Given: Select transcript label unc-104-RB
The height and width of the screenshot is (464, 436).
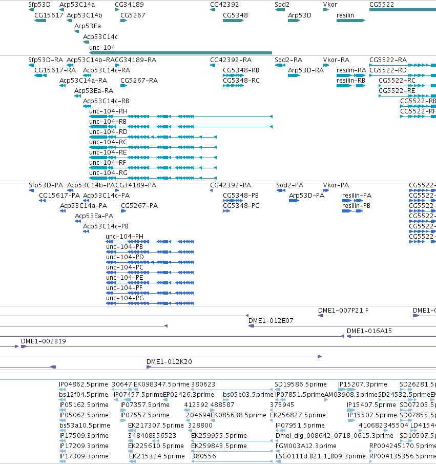Looking at the screenshot, I should tap(108, 122).
